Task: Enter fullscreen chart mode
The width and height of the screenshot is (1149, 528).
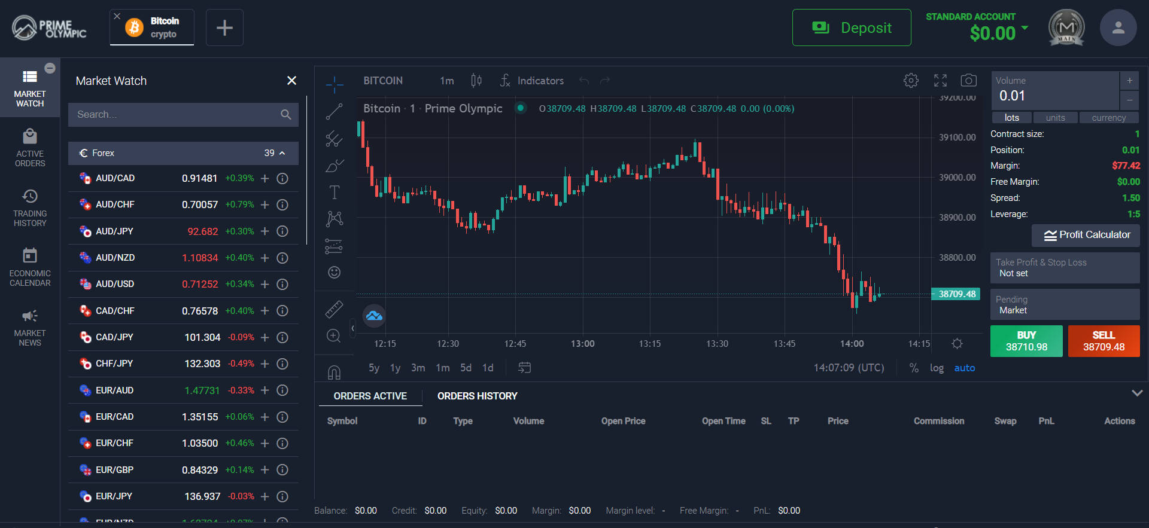Action: (x=940, y=81)
